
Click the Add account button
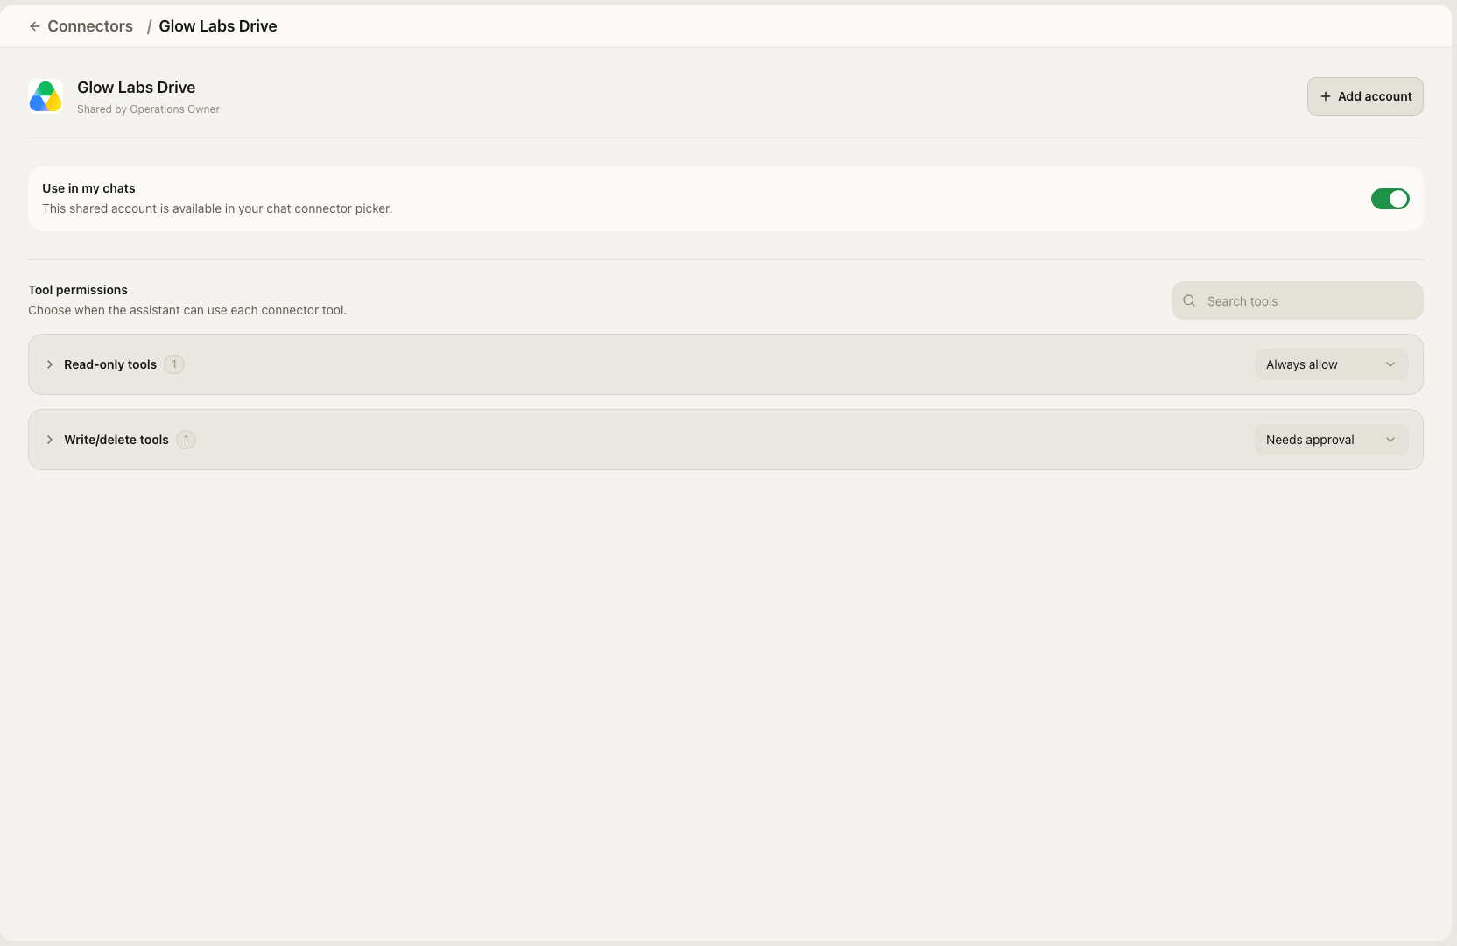1365,96
